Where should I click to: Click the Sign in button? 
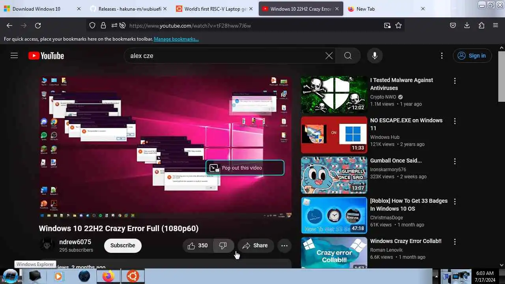tap(472, 56)
